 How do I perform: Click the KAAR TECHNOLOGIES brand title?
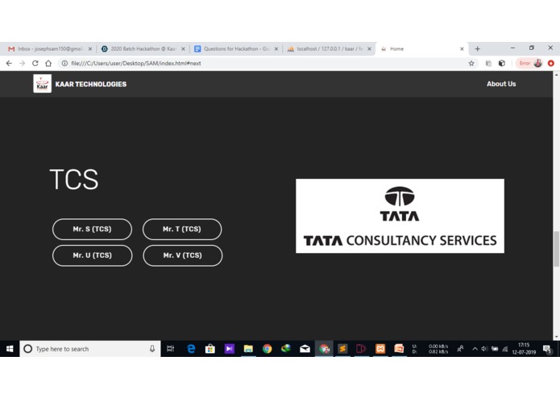(x=91, y=85)
